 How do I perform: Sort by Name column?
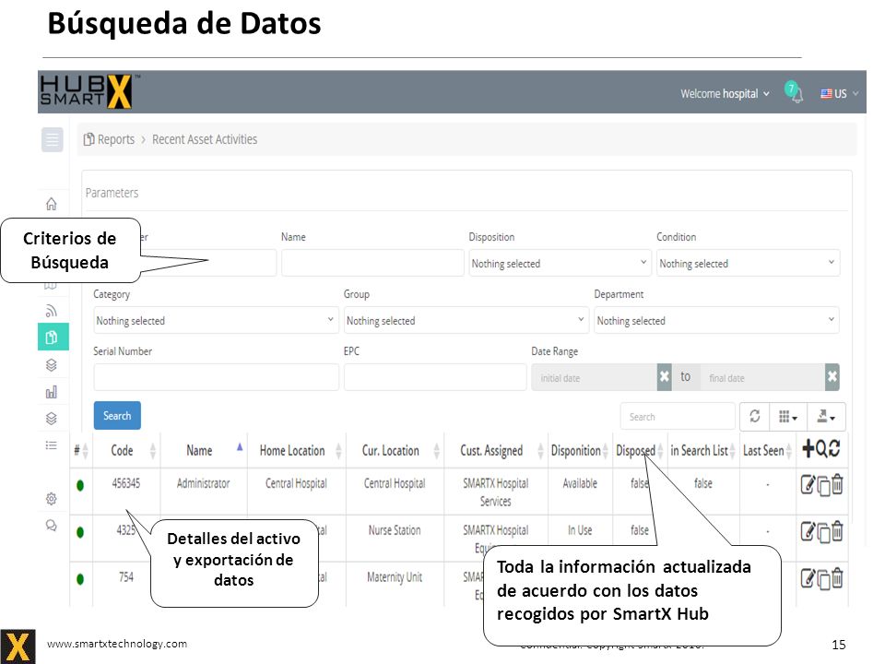click(204, 451)
